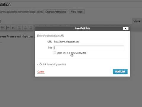Click the 'Enter the destination URL' heading
This screenshot has width=142, height=107.
51,36
